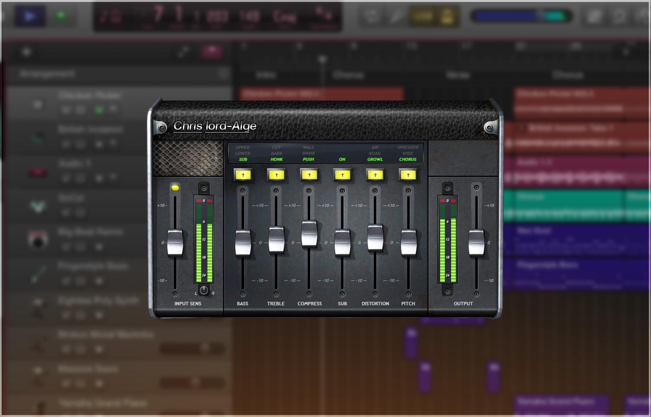Click the BASS fader handle

(x=243, y=243)
